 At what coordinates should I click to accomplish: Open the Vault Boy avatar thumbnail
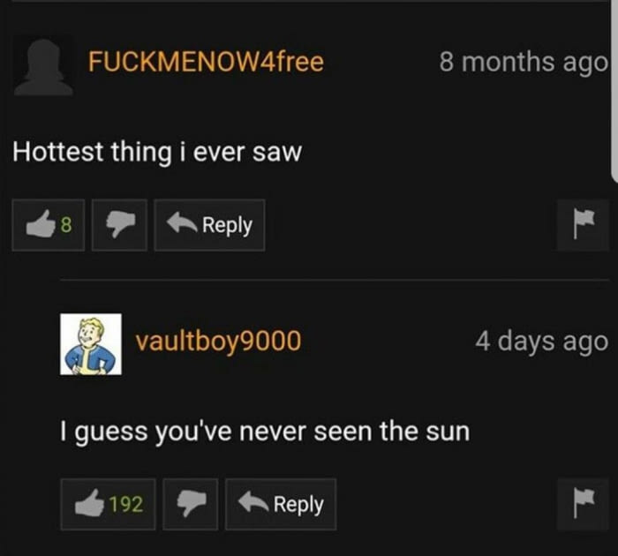tap(91, 344)
